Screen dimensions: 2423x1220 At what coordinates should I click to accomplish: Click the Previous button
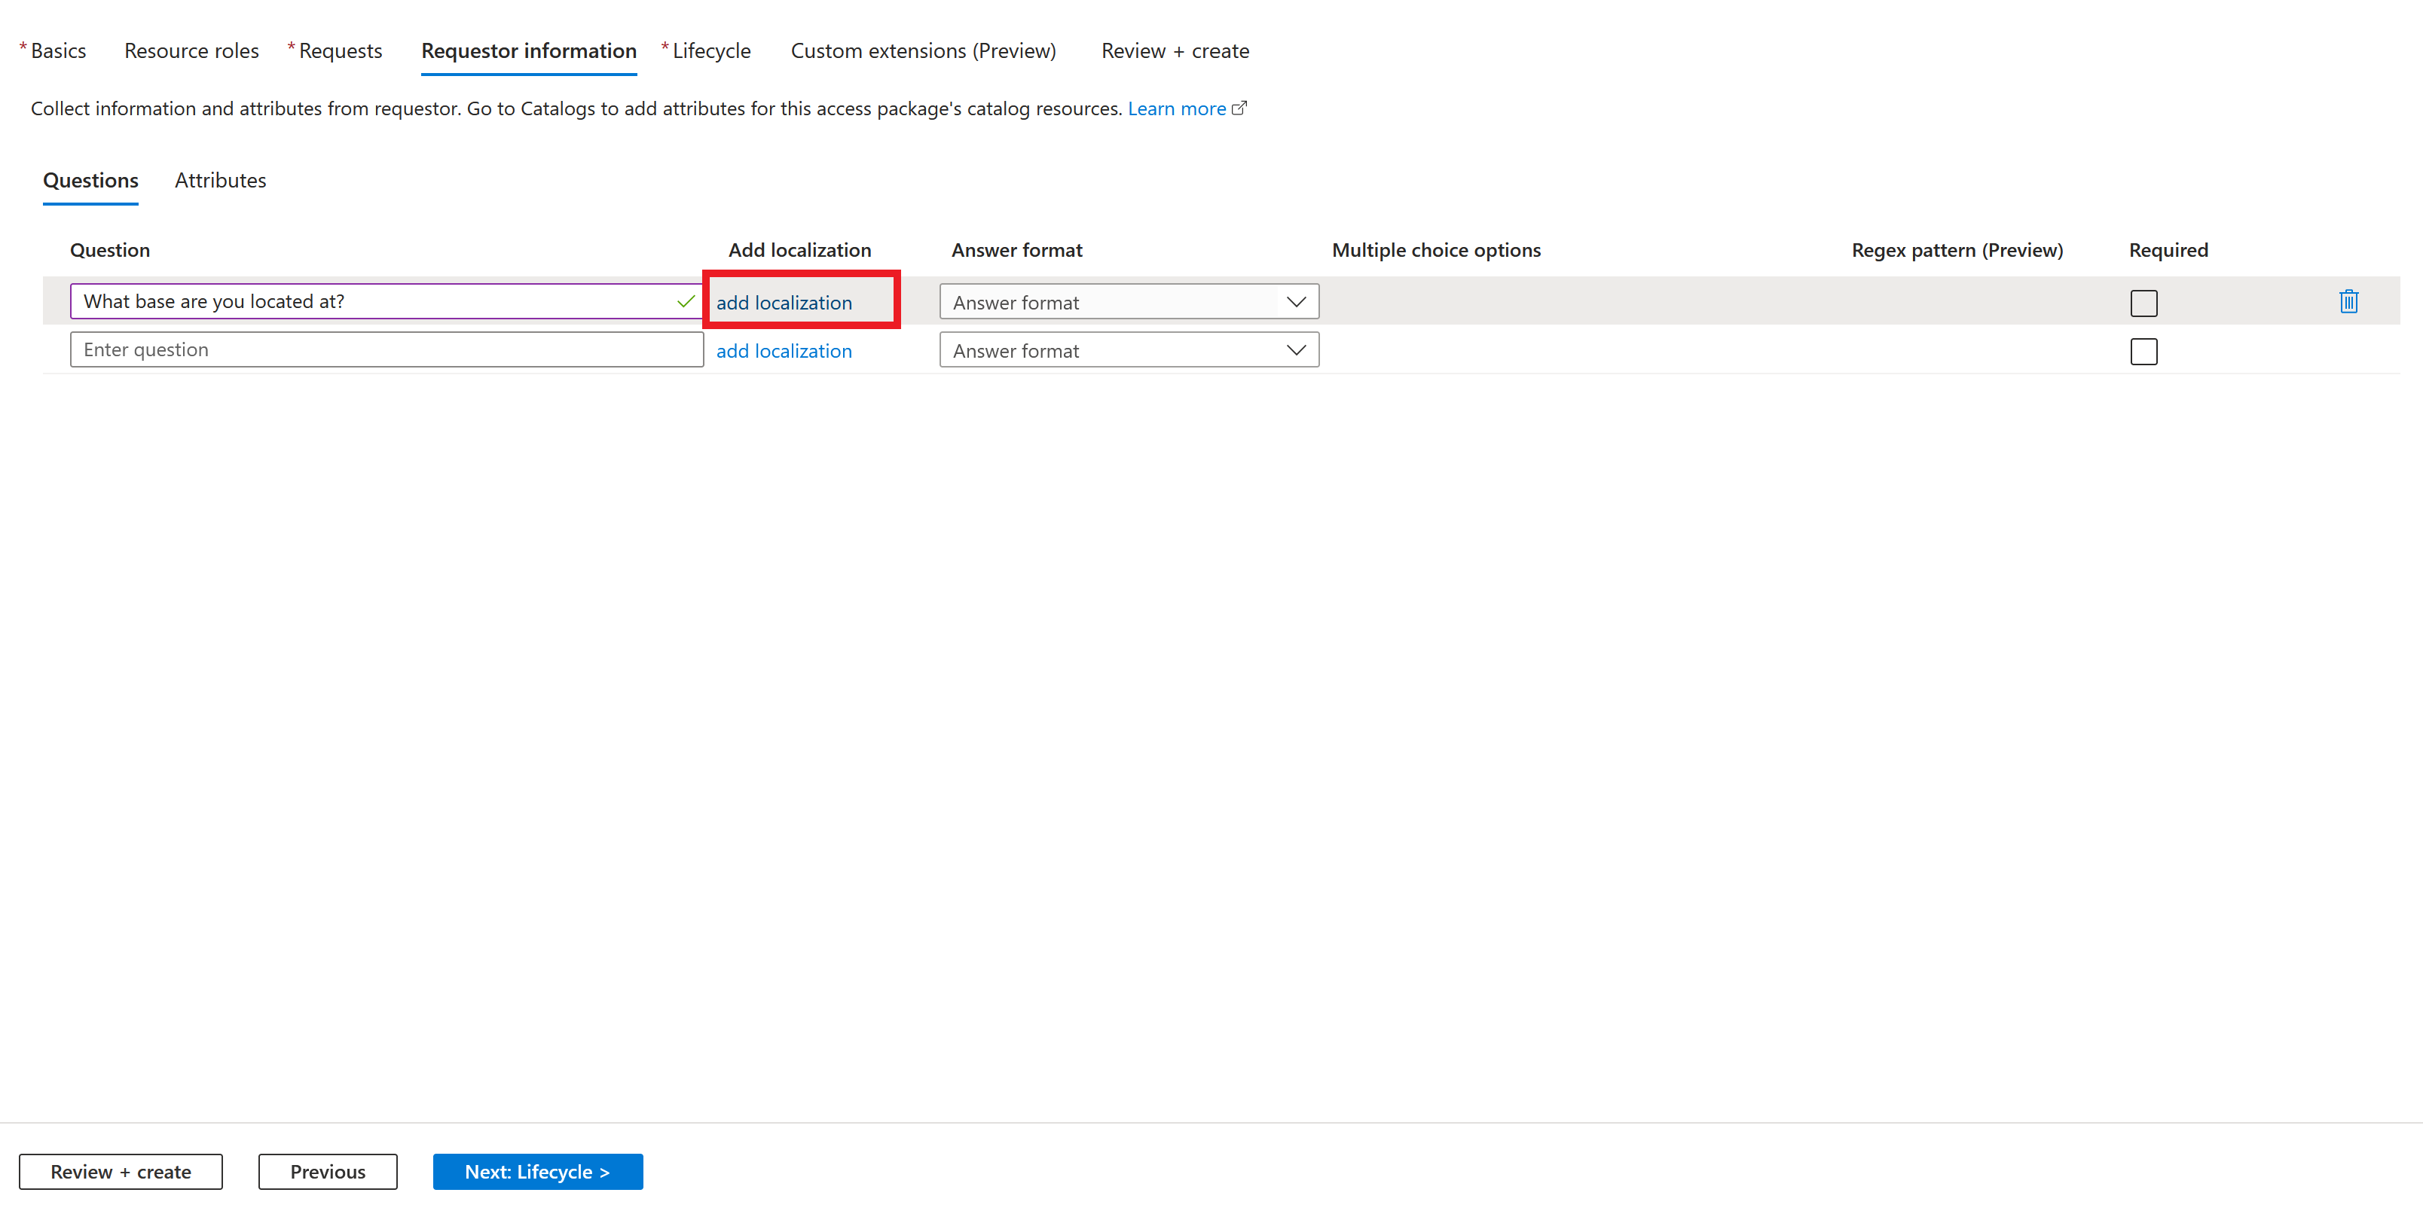pos(327,1172)
